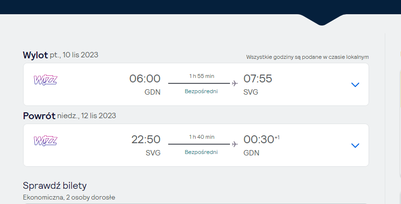The width and height of the screenshot is (401, 204).
Task: Click return Bezpośredni direct flight label
Action: 201,152
